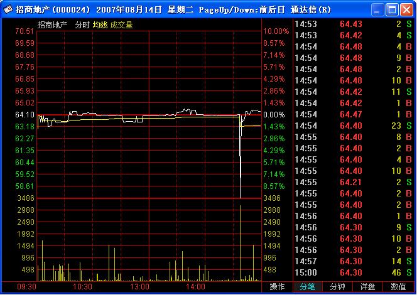This screenshot has height=295, width=417.
Task: Select the 70.51 top price label
Action: click(x=24, y=31)
